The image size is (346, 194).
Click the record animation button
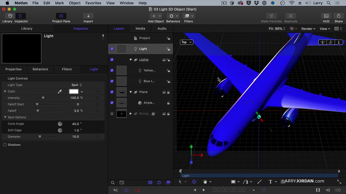tap(137, 190)
